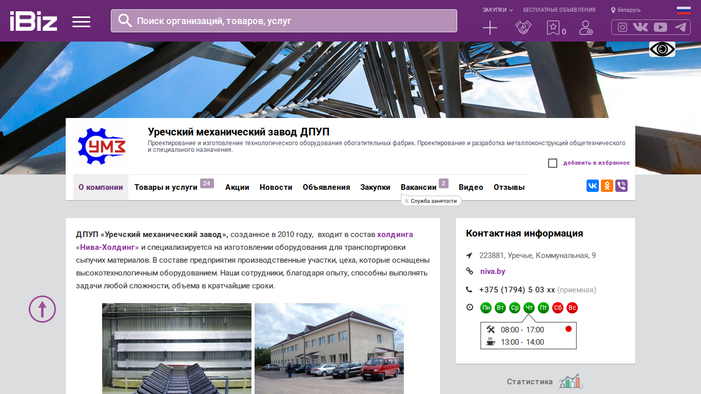Viewport: 701px width, 394px height.
Task: Click the iBiz logo
Action: click(x=33, y=21)
